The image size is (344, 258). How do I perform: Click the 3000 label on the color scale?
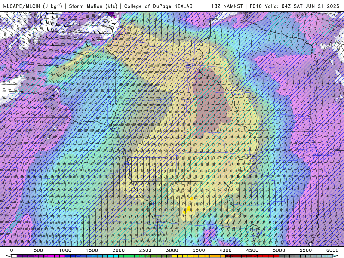point(172,250)
